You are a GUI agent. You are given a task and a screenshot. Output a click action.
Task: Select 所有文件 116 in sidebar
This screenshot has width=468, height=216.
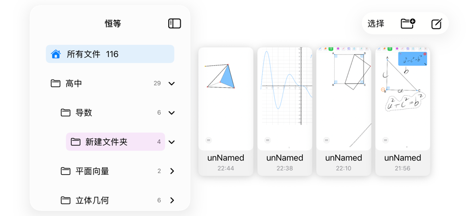(x=110, y=54)
